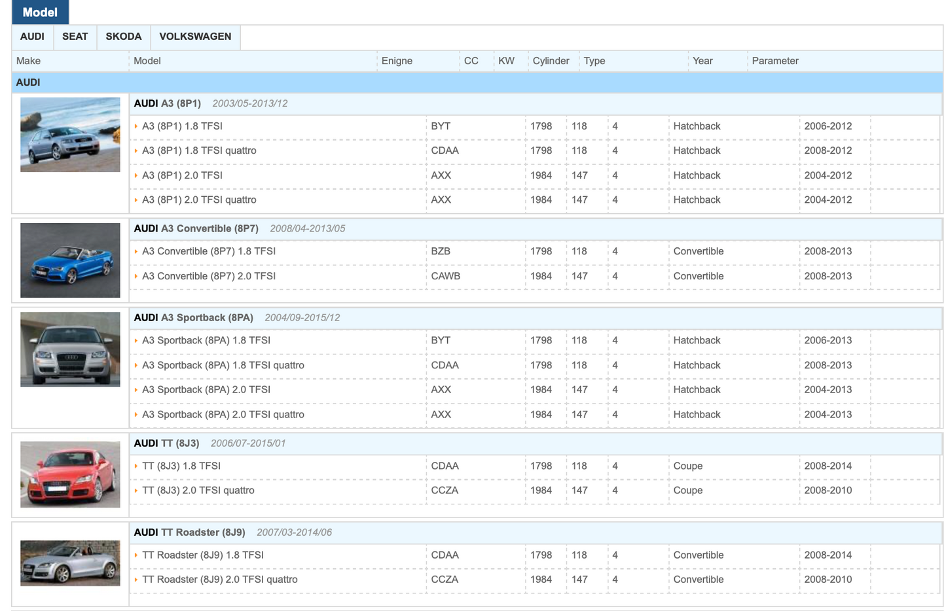Switch to the AUDI brand tab
946x611 pixels.
[32, 37]
